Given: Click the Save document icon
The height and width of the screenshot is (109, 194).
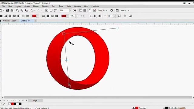Looking at the screenshot, I should coord(8,10).
